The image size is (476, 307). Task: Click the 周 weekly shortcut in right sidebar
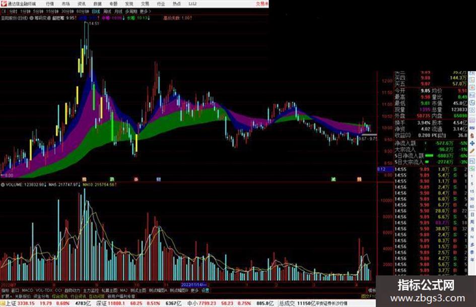click(472, 222)
